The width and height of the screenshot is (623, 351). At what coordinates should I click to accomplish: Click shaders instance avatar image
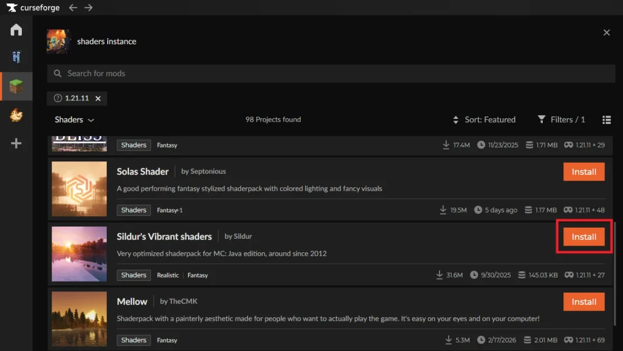click(59, 41)
